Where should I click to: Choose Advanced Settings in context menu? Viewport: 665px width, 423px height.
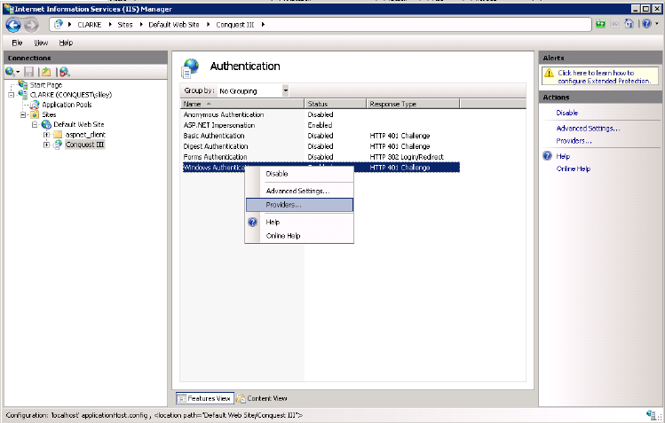click(299, 191)
